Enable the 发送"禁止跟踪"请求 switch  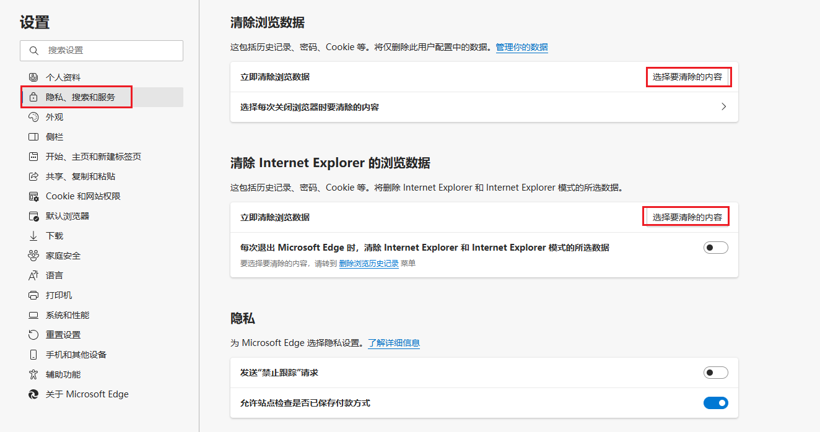pyautogui.click(x=715, y=373)
